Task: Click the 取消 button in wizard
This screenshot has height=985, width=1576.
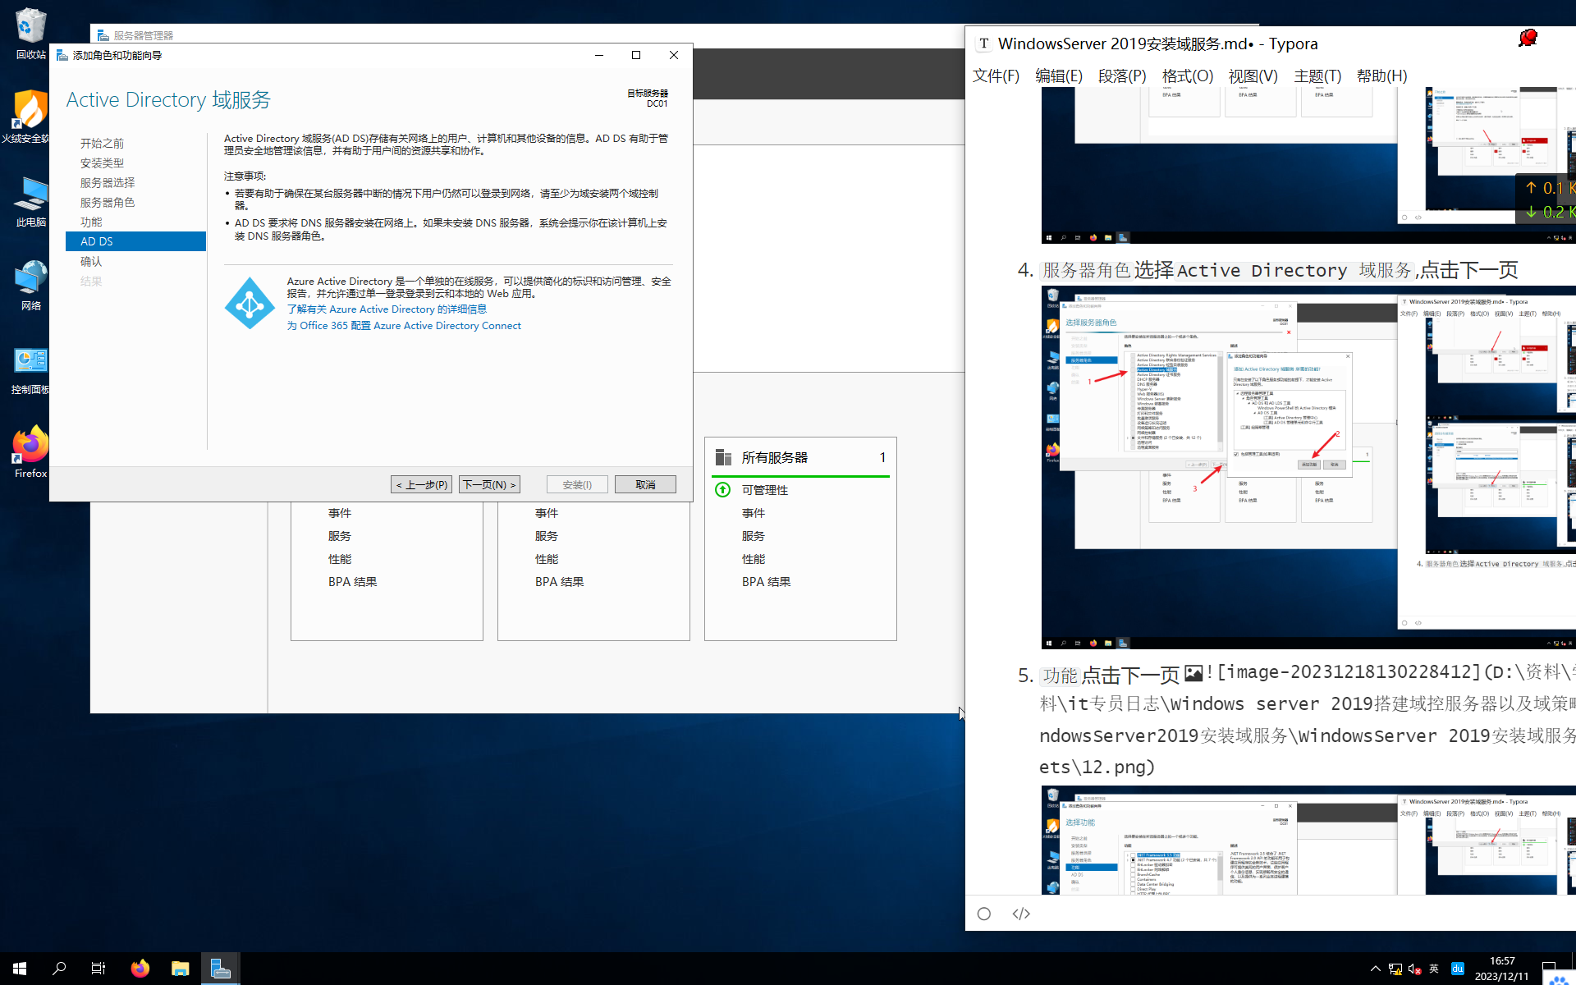Action: point(645,484)
